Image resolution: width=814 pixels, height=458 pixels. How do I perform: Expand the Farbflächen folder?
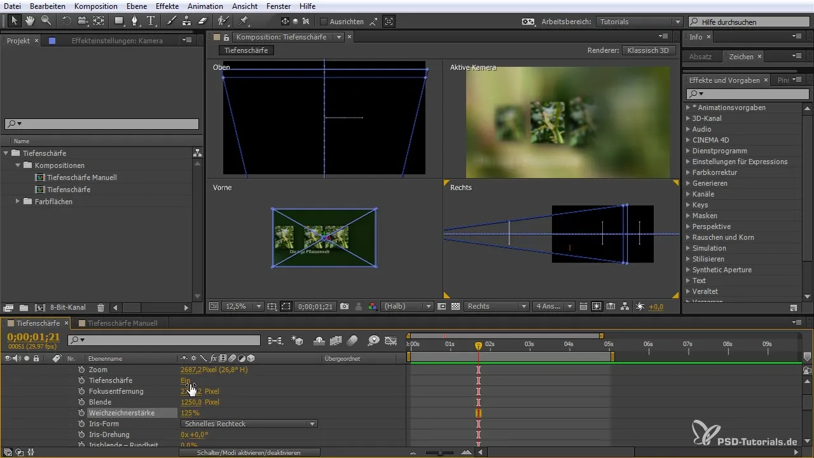coord(18,202)
